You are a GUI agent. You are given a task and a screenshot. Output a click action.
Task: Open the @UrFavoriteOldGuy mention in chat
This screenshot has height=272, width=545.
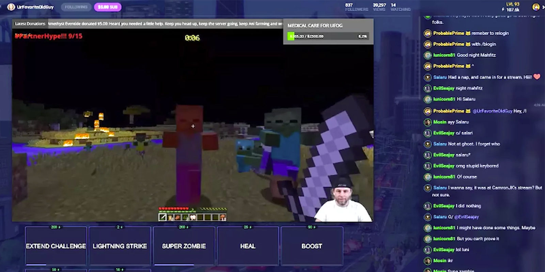pyautogui.click(x=492, y=111)
